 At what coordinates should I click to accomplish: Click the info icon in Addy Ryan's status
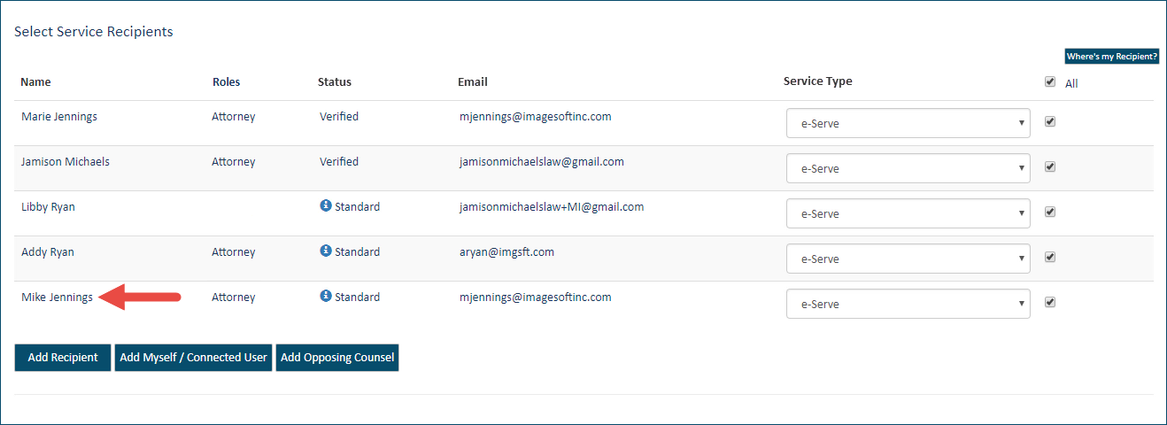tap(326, 251)
